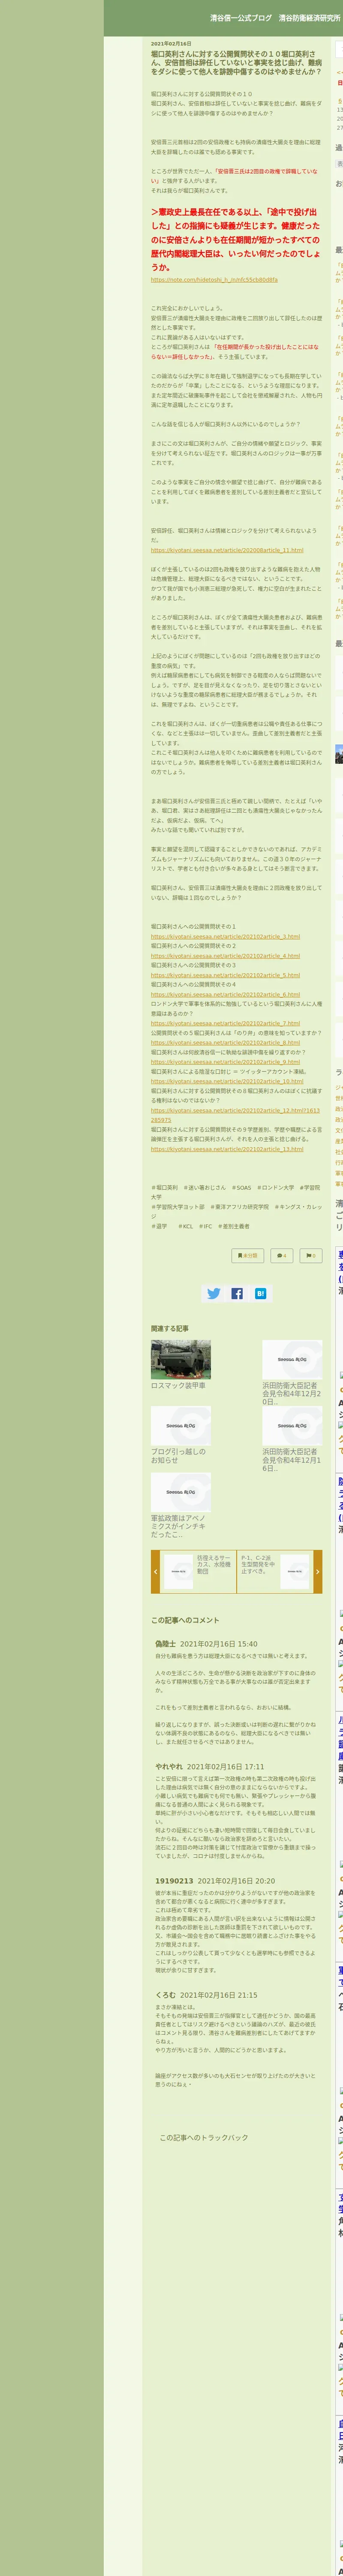Share the article on Twitter
This screenshot has width=343, height=2576.
pos(213,1294)
